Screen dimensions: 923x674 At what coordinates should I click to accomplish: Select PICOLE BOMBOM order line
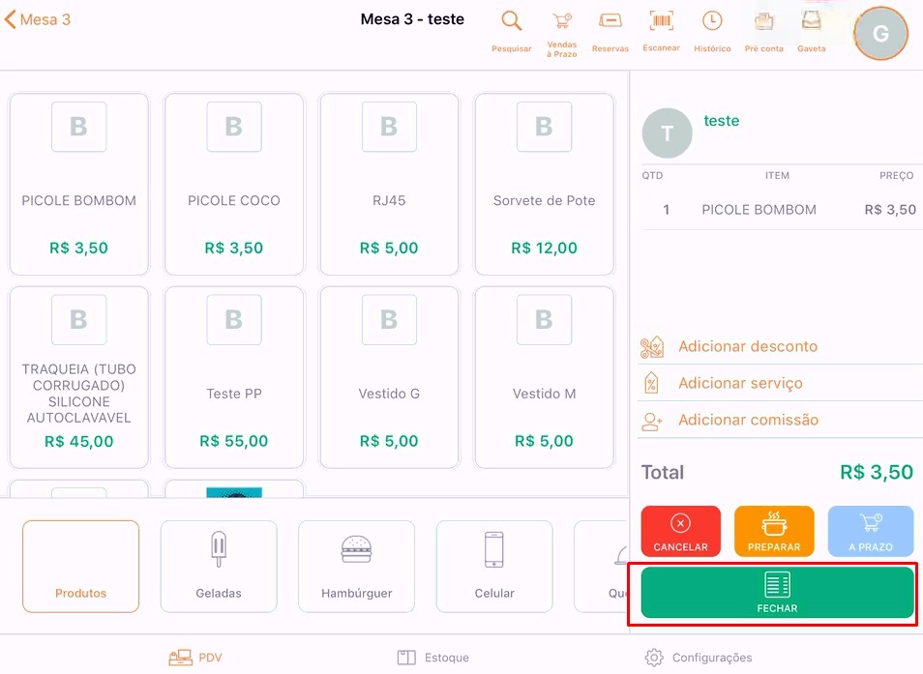[x=781, y=210]
